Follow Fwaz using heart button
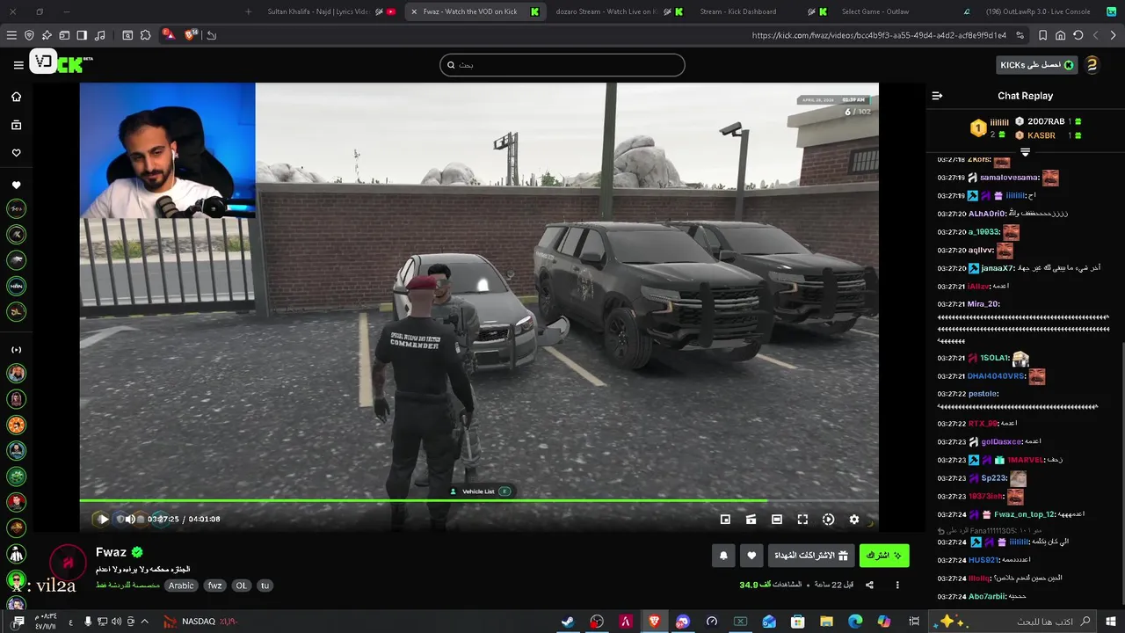This screenshot has width=1125, height=633. [x=751, y=556]
